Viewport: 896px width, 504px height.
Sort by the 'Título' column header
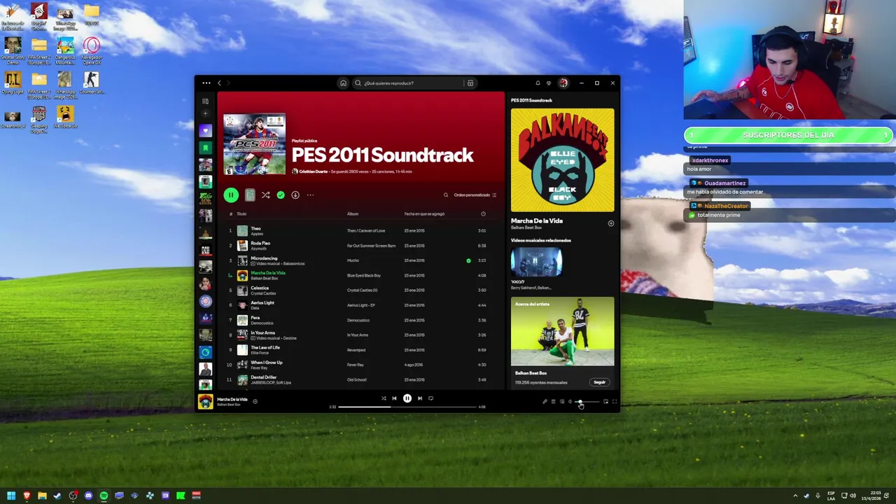coord(241,214)
